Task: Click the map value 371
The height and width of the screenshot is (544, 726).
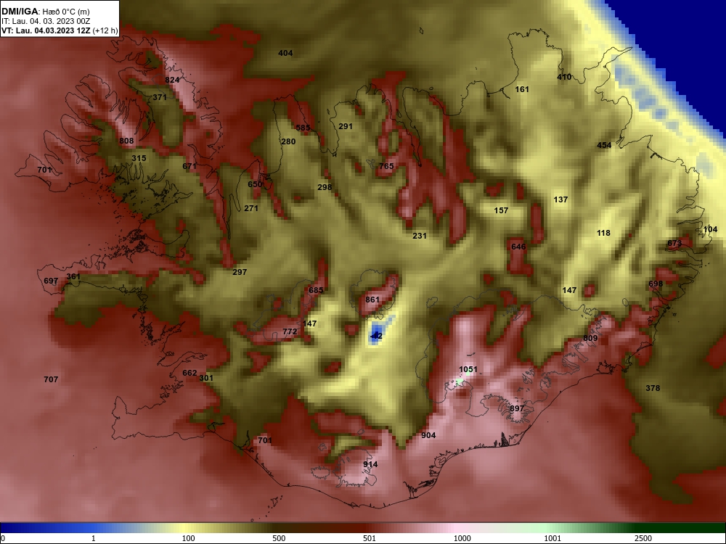Action: point(160,98)
